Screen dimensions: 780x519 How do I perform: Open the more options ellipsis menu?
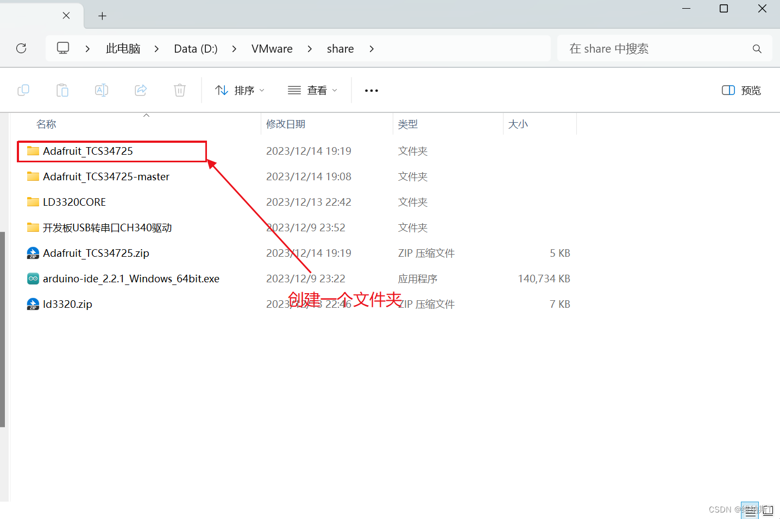372,91
